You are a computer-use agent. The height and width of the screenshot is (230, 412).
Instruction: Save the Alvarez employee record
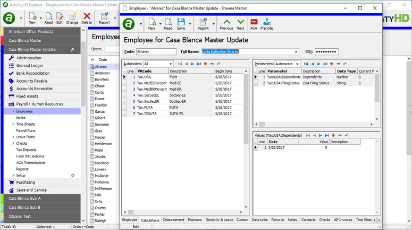181,24
